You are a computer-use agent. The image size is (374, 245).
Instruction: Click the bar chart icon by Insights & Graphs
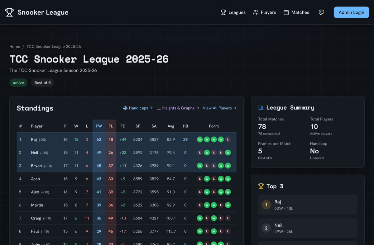(159, 108)
